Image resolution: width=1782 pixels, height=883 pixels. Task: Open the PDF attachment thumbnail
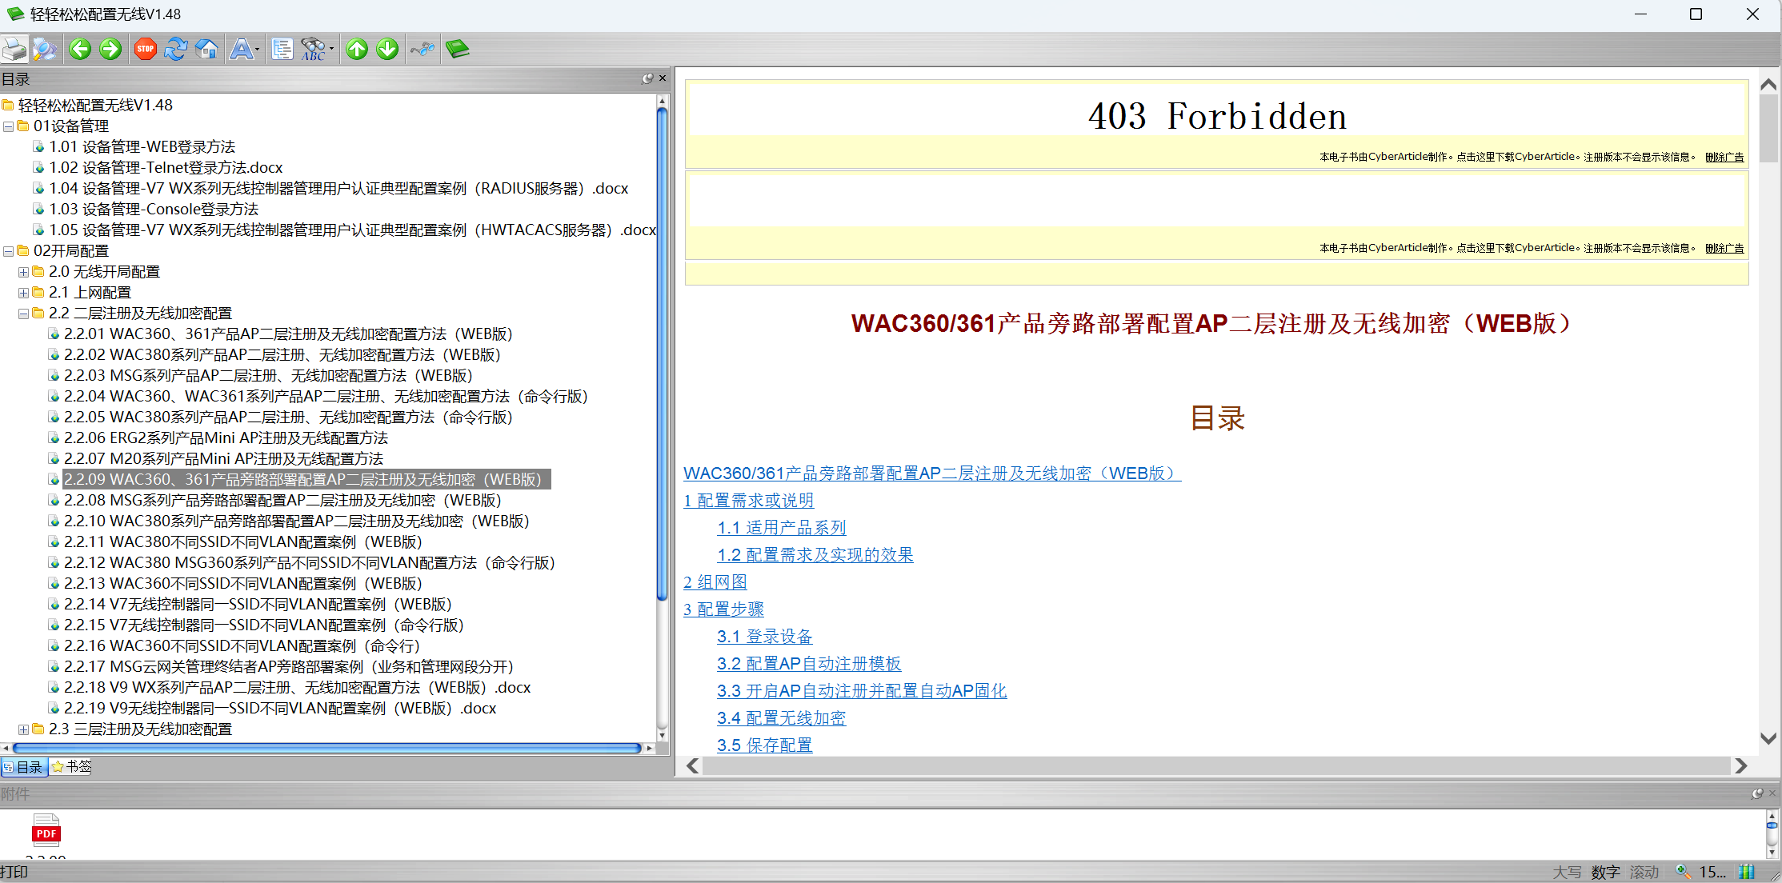46,831
